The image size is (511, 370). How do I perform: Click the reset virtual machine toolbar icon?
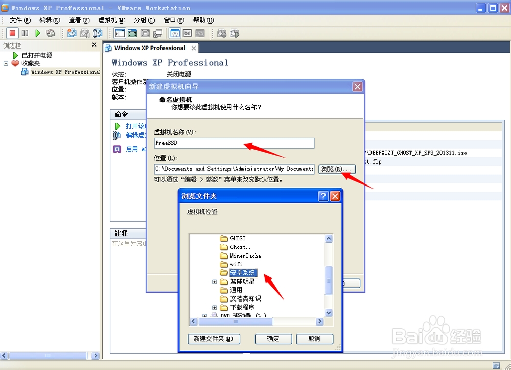click(50, 33)
